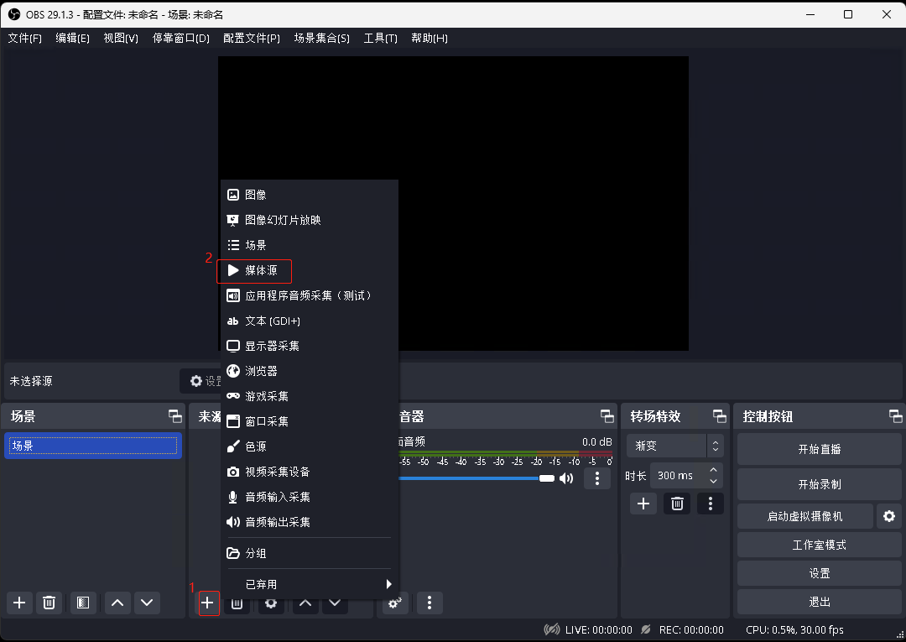Undock the 场景 panel via float icon
Image resolution: width=906 pixels, height=642 pixels.
tap(174, 416)
